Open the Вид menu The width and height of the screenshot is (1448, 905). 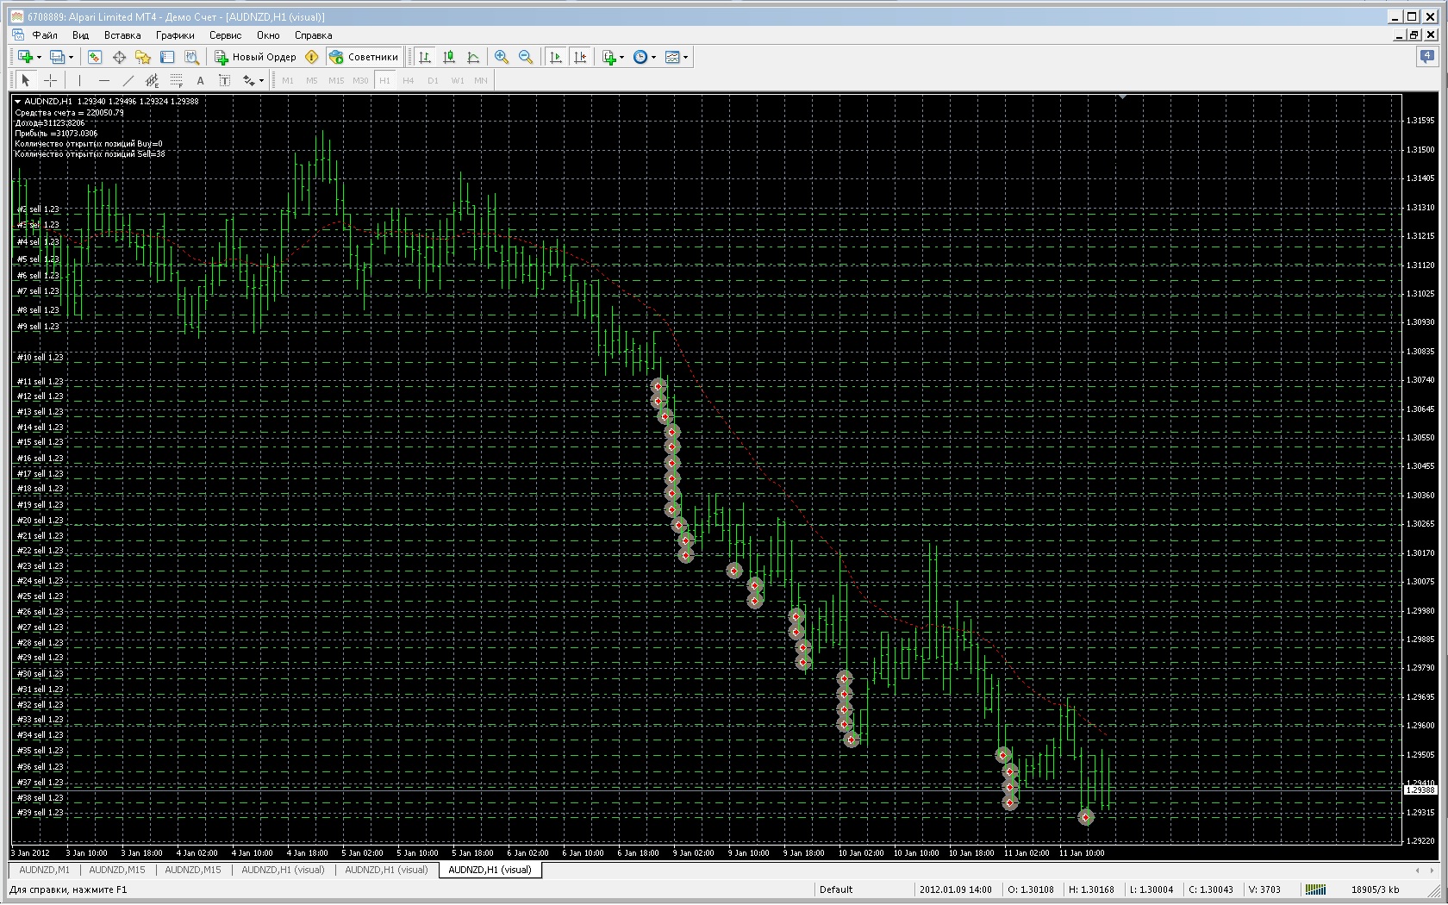(x=80, y=35)
